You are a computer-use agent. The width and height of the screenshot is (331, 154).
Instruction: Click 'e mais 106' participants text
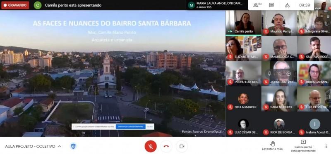coord(204,7)
